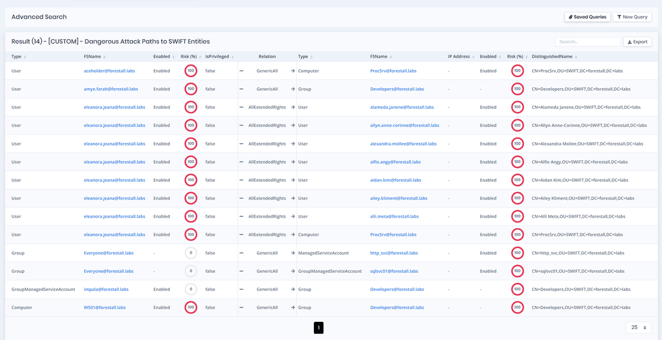The height and width of the screenshot is (340, 662).
Task: Open the rows-per-page selector showing 25
Action: tap(638, 327)
